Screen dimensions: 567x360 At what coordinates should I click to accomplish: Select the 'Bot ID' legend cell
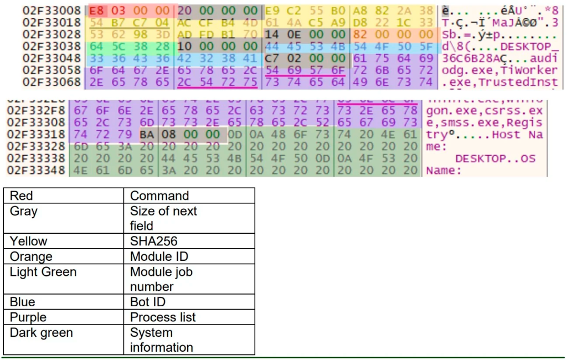(147, 302)
